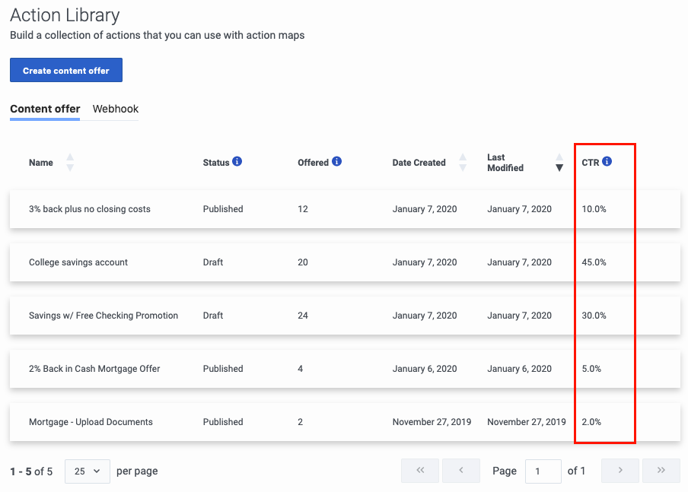
Task: Select the Content offer tab
Action: (45, 109)
